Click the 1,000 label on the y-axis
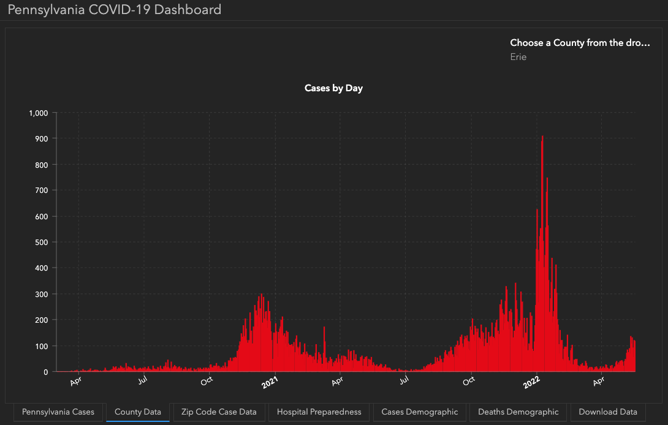This screenshot has width=668, height=425. [38, 113]
